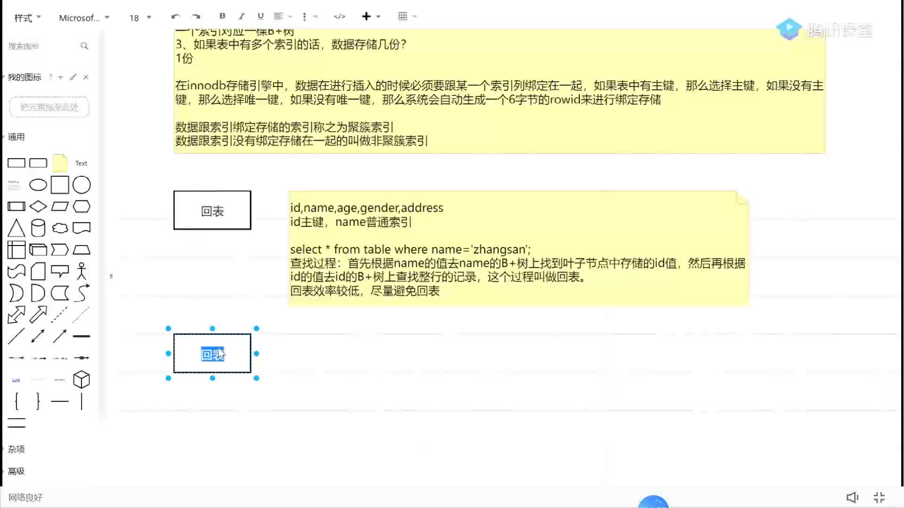This screenshot has height=508, width=904.
Task: Click the 回表 rectangle next to yellow note
Action: tap(212, 210)
